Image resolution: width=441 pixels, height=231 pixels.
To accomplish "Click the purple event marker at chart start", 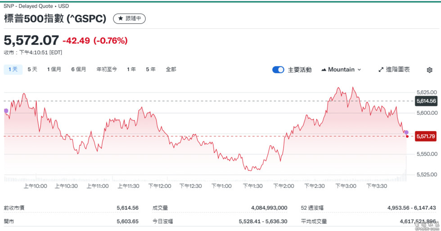I will pos(6,111).
